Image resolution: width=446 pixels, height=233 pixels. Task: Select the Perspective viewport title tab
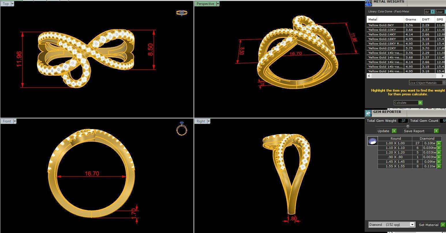tap(205, 4)
